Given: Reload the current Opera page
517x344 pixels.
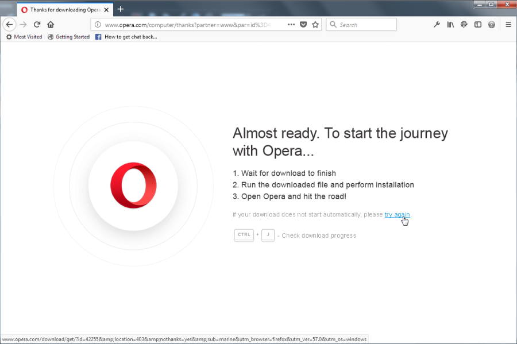Looking at the screenshot, I should pyautogui.click(x=37, y=24).
